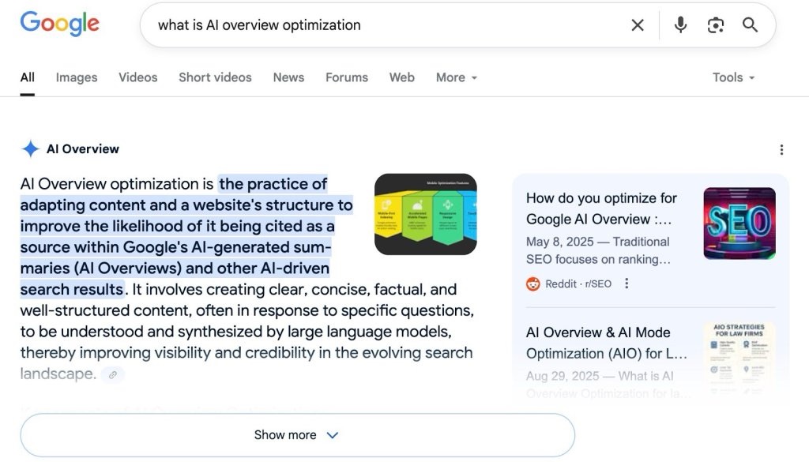Open the AI Overview three-dot menu
The height and width of the screenshot is (462, 809).
(781, 148)
